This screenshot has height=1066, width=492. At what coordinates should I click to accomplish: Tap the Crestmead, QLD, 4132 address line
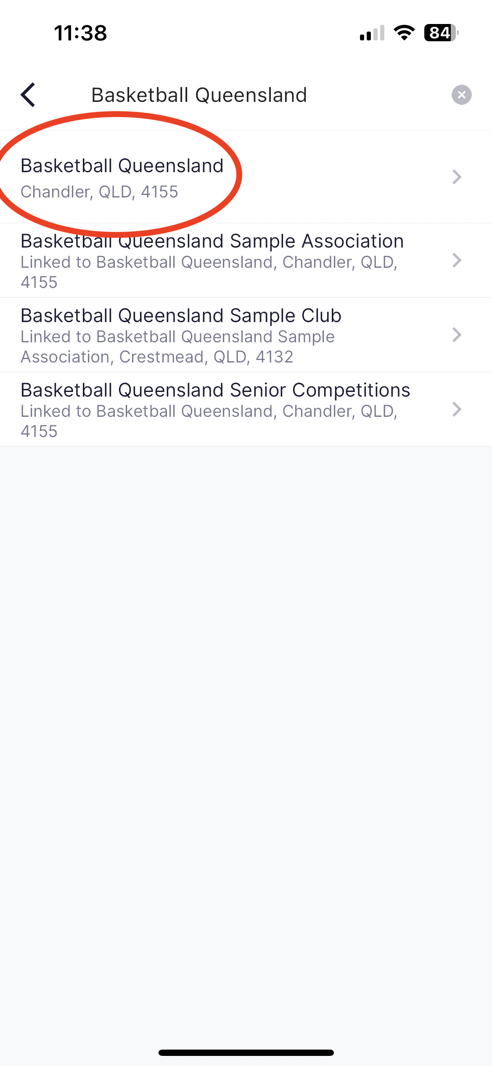206,357
